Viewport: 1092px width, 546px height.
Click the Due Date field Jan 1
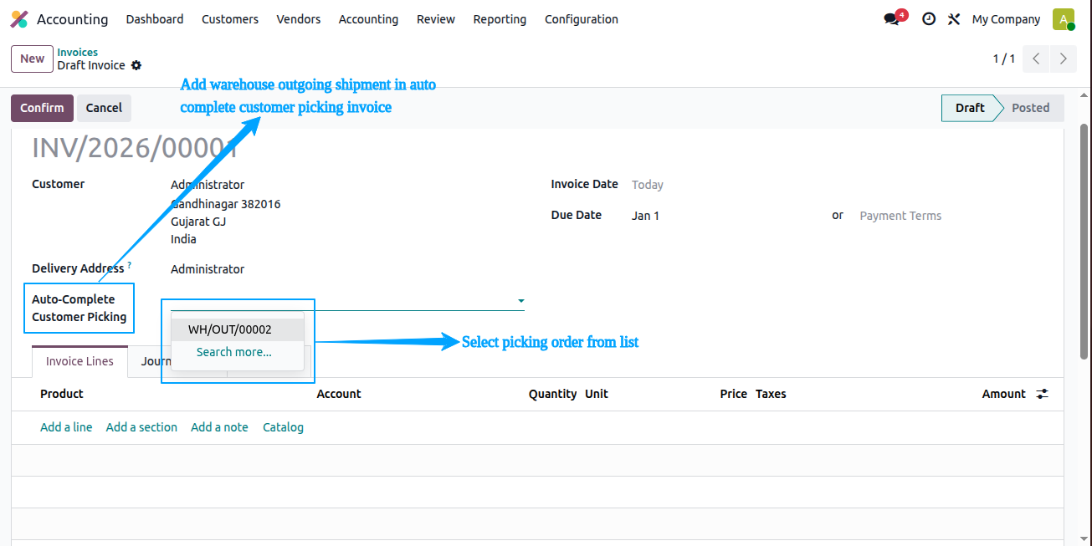(x=645, y=216)
